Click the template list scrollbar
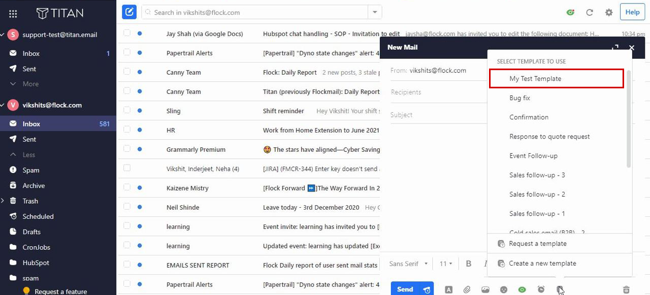 pos(629,119)
